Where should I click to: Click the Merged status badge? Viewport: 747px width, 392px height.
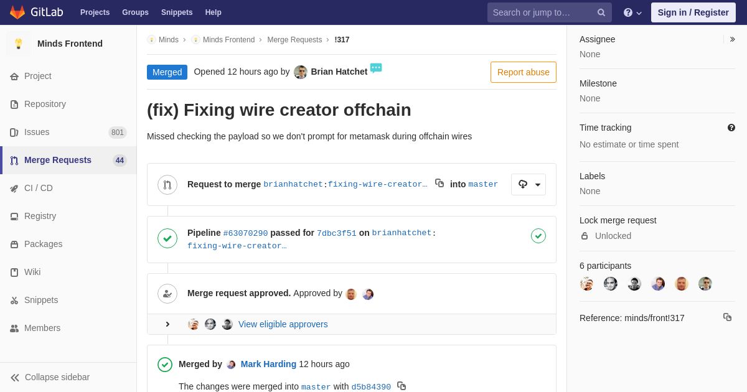(167, 72)
